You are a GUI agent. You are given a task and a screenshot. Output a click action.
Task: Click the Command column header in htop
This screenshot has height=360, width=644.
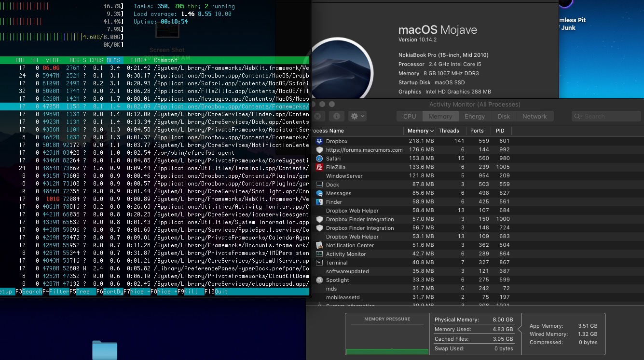point(165,60)
